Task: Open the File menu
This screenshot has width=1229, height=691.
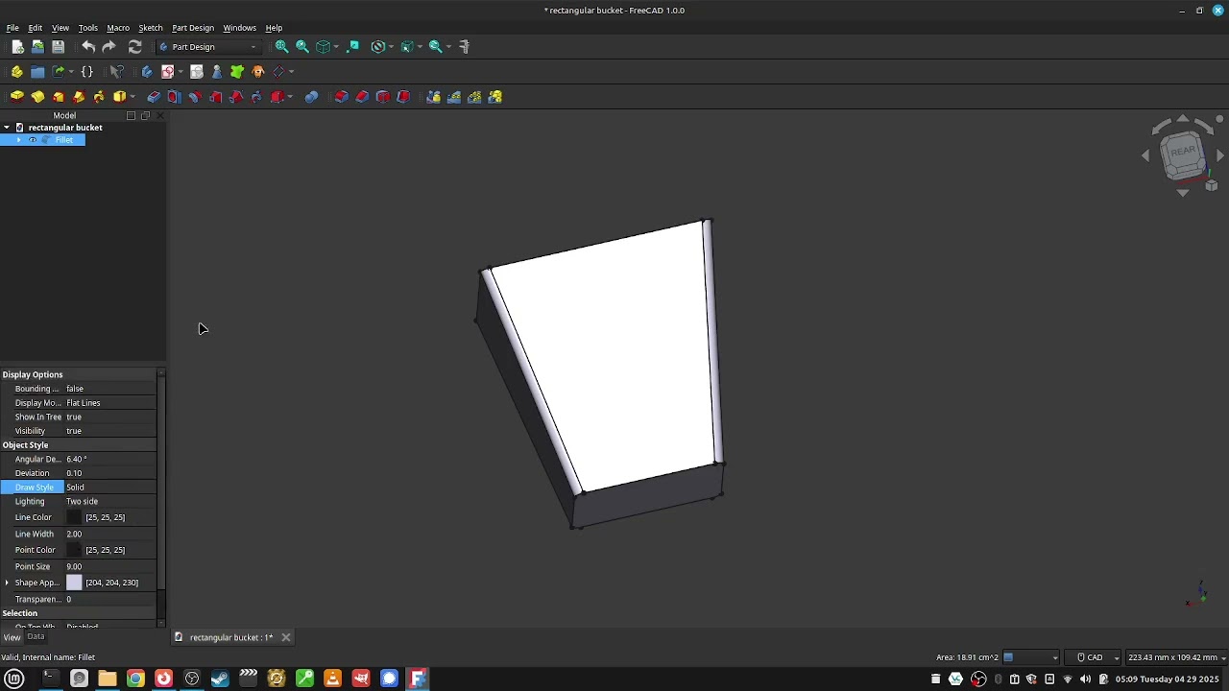Action: [12, 28]
